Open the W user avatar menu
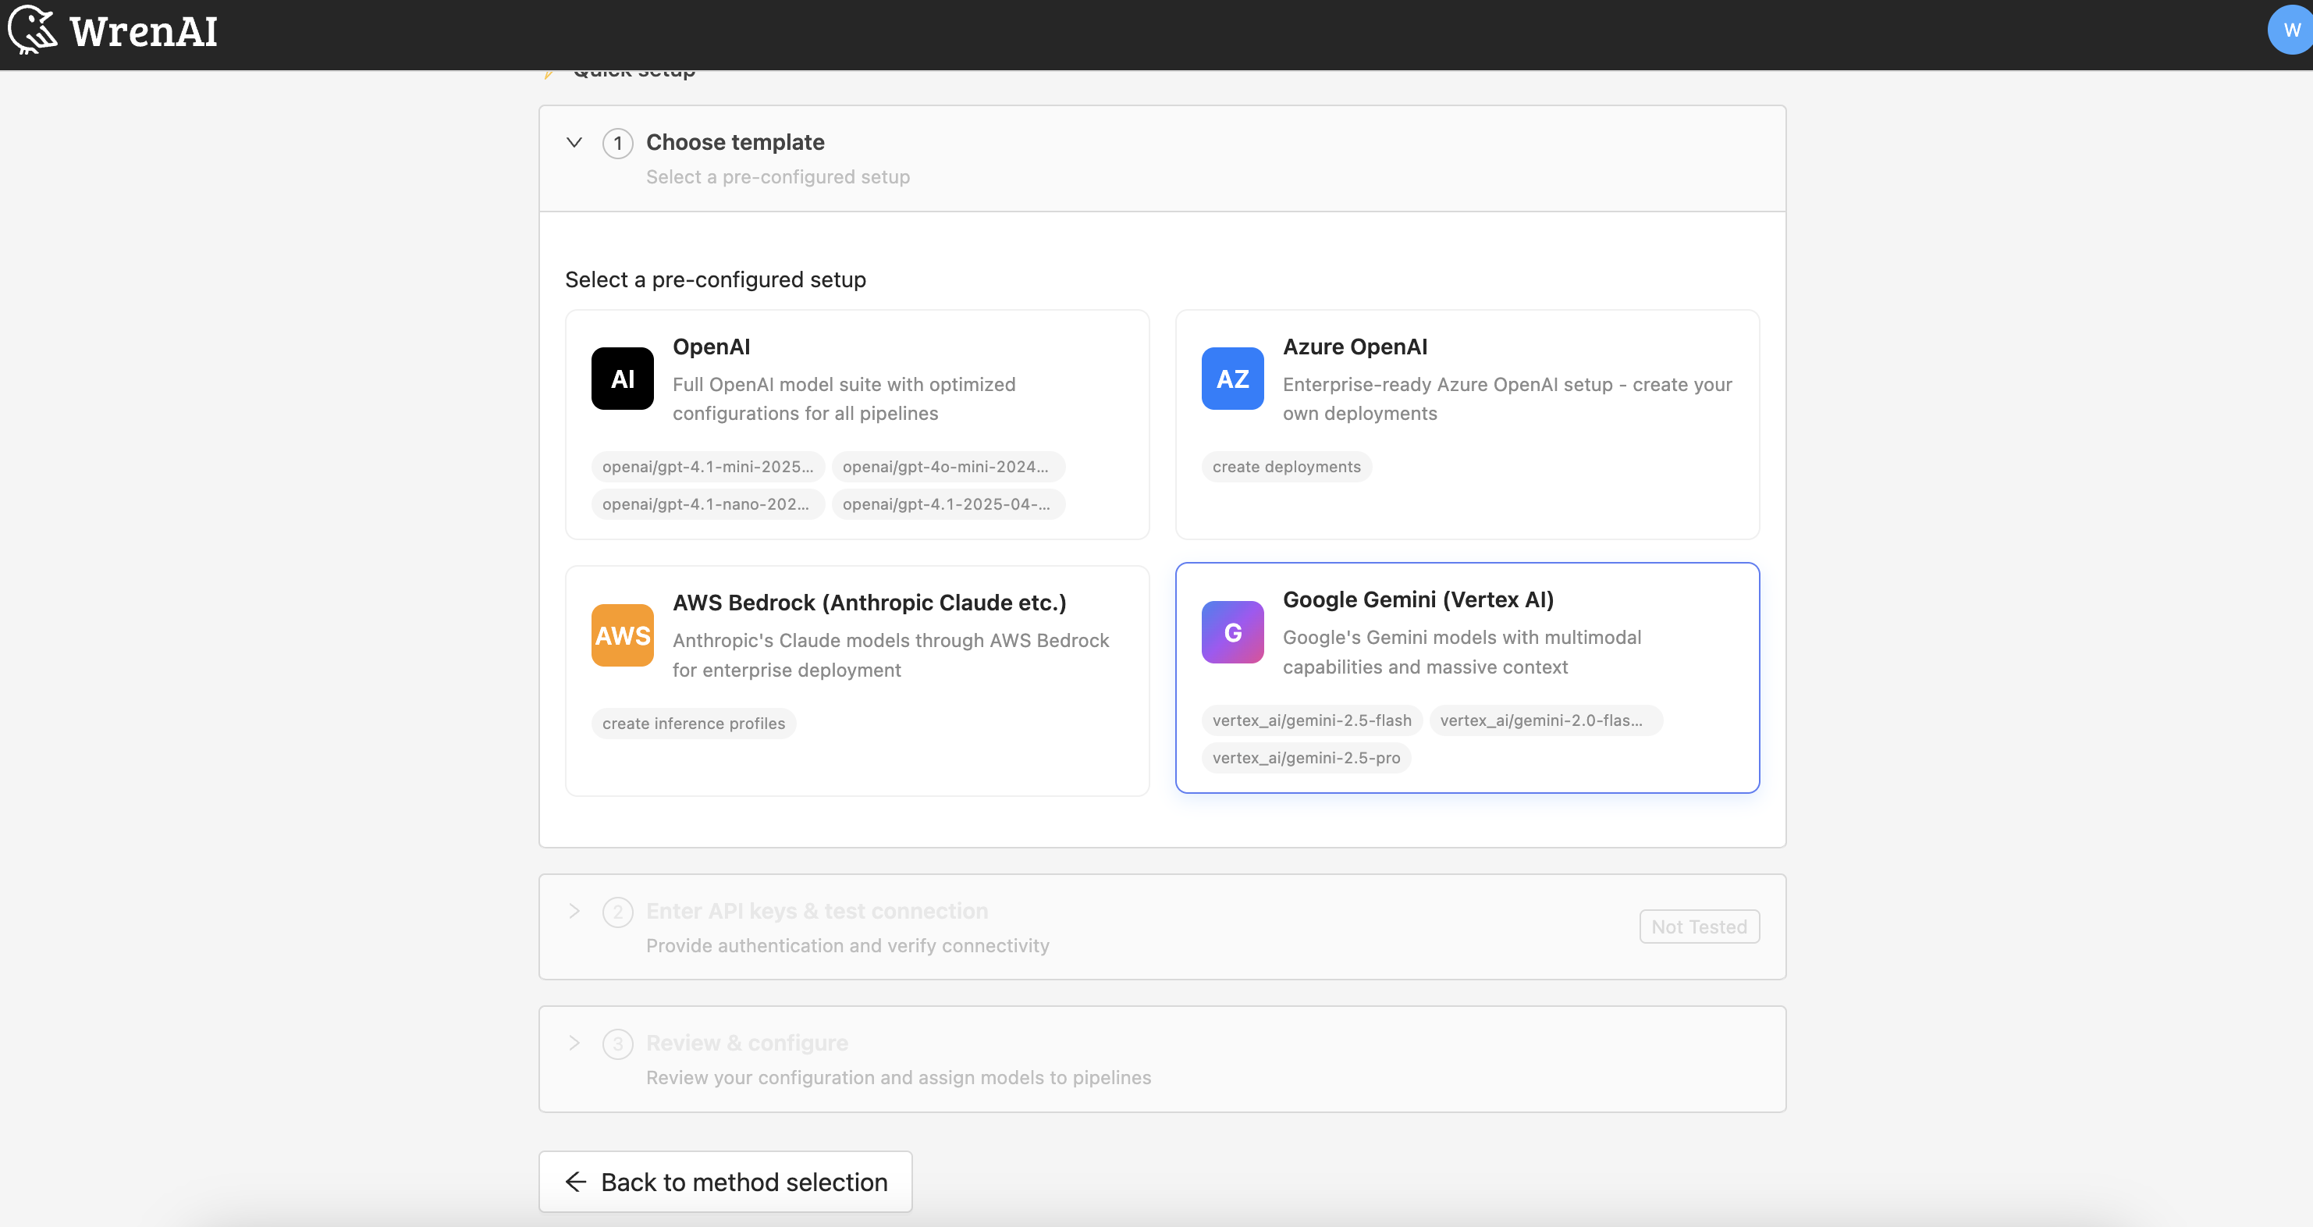Viewport: 2313px width, 1227px height. tap(2288, 30)
